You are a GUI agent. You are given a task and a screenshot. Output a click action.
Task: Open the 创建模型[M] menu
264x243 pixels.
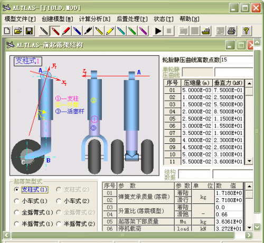click(58, 19)
